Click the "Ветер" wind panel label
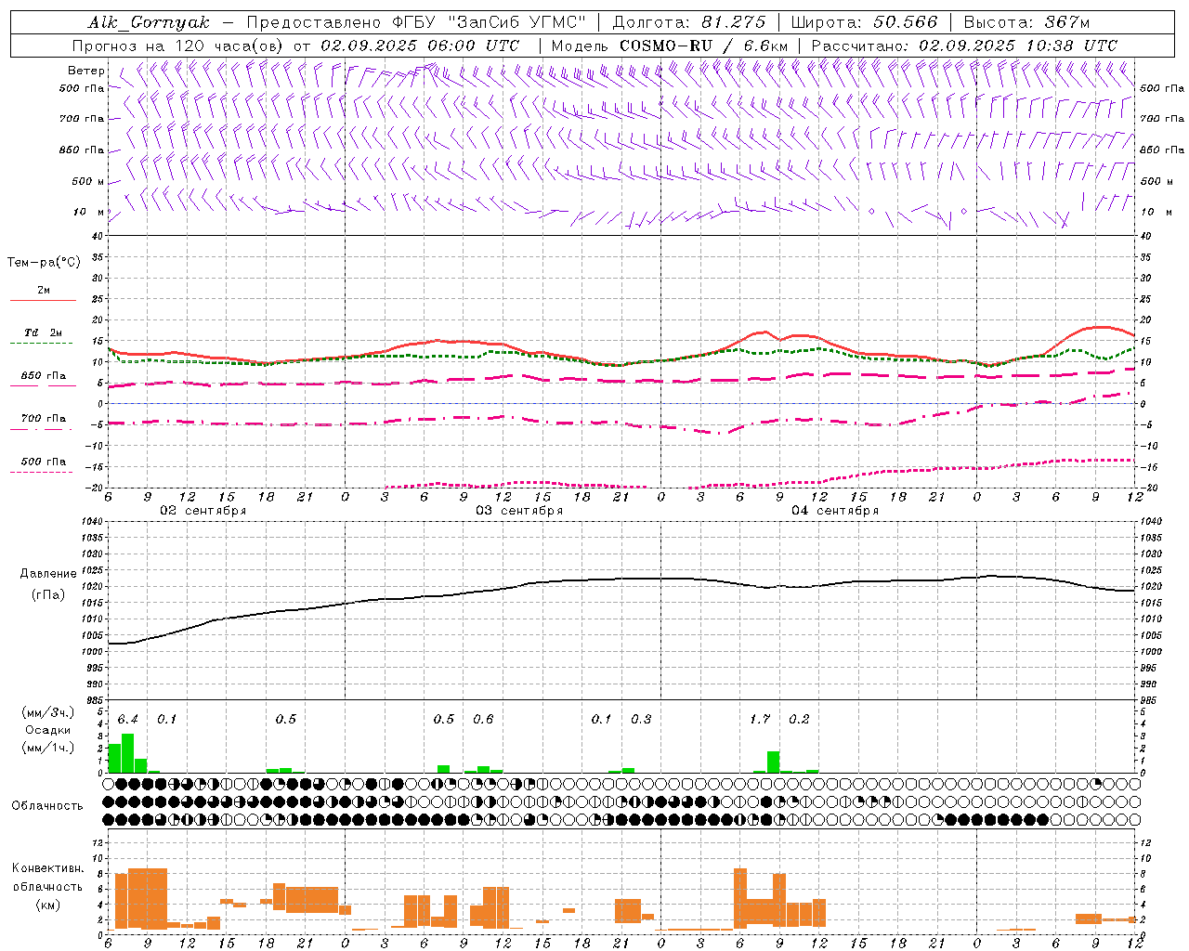 [x=86, y=71]
